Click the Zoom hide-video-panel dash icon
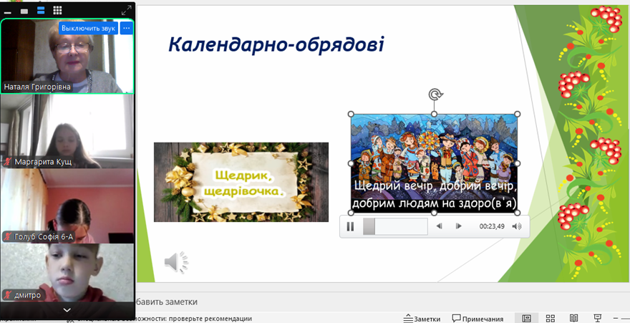This screenshot has height=323, width=630. coord(8,11)
